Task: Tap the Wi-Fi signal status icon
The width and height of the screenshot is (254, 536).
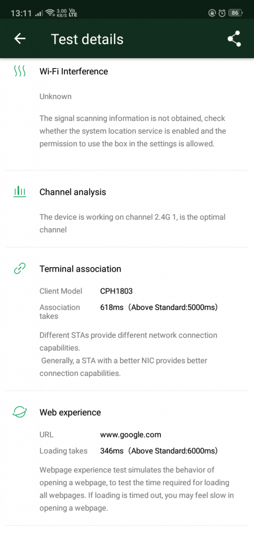Action: coord(50,13)
